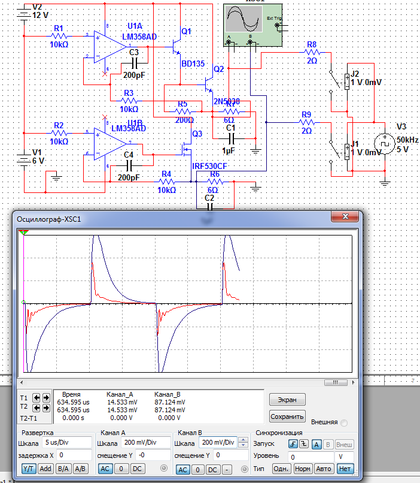Set trigger type to Норм
This screenshot has height=483, width=420.
[302, 469]
